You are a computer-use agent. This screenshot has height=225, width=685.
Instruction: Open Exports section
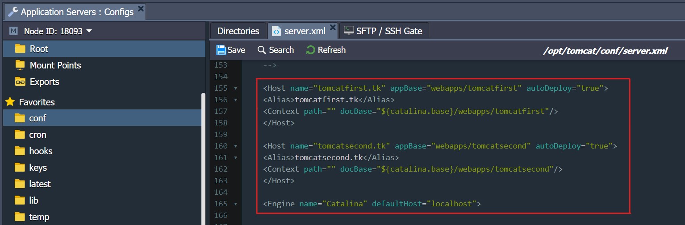(x=44, y=82)
